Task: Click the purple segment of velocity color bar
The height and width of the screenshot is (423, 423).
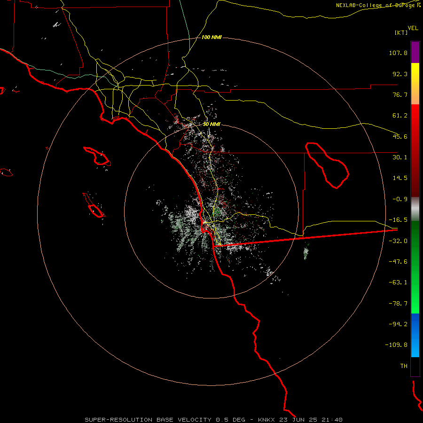Action: (x=415, y=52)
